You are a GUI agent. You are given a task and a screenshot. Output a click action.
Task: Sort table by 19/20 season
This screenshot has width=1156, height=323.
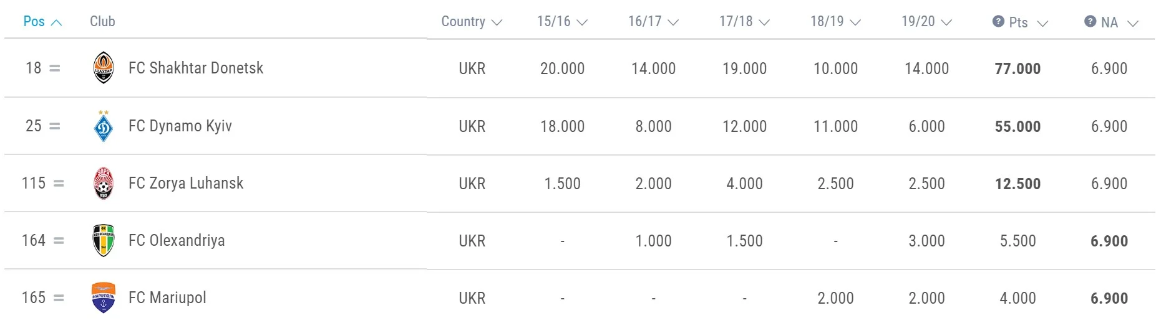pyautogui.click(x=926, y=22)
